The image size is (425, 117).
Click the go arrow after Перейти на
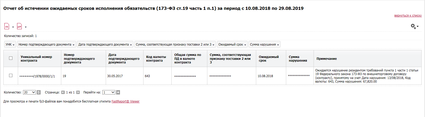coord(118,92)
